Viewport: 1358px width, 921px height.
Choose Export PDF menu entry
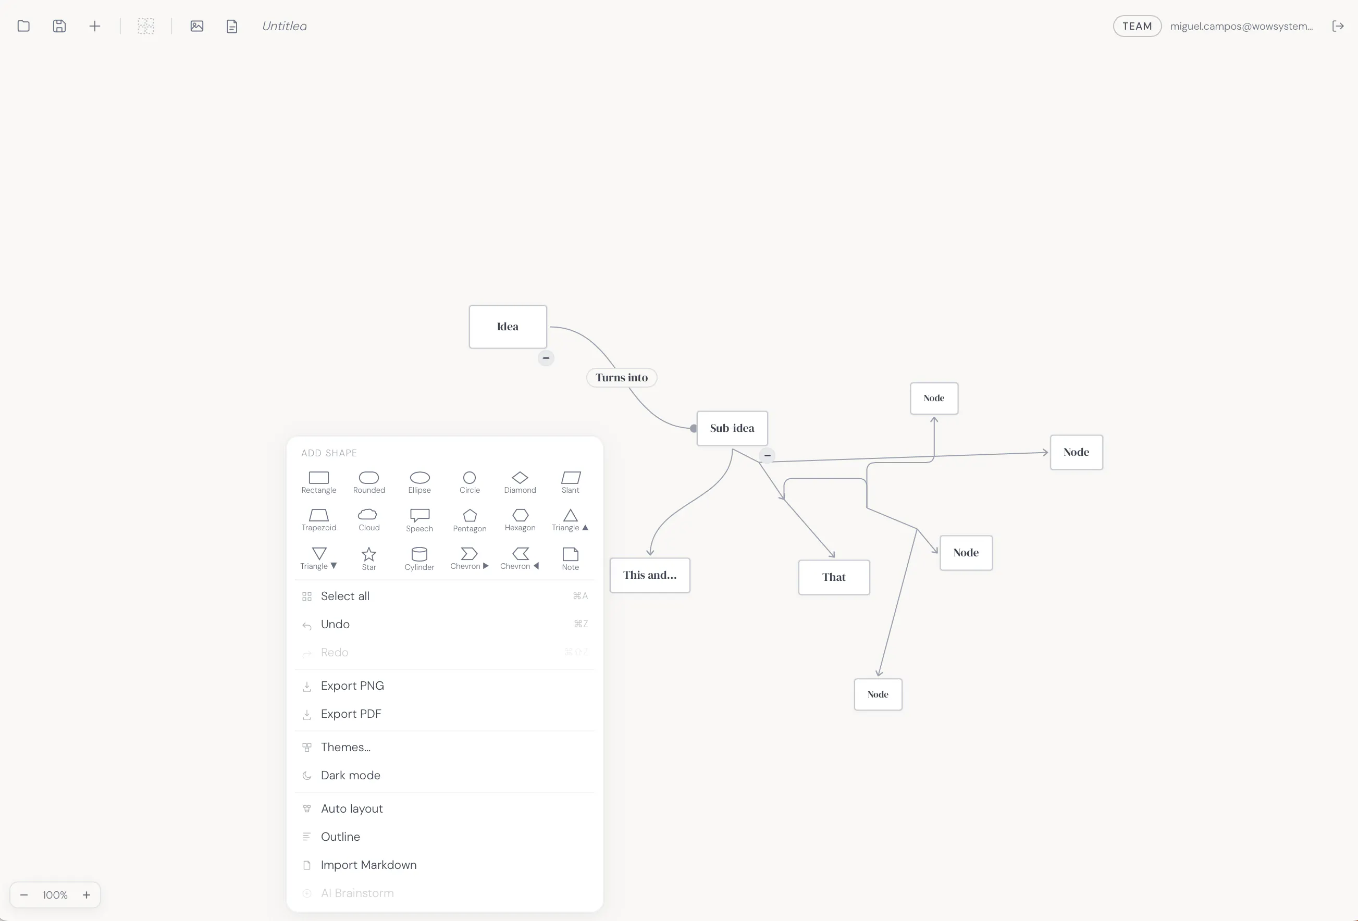click(x=445, y=714)
